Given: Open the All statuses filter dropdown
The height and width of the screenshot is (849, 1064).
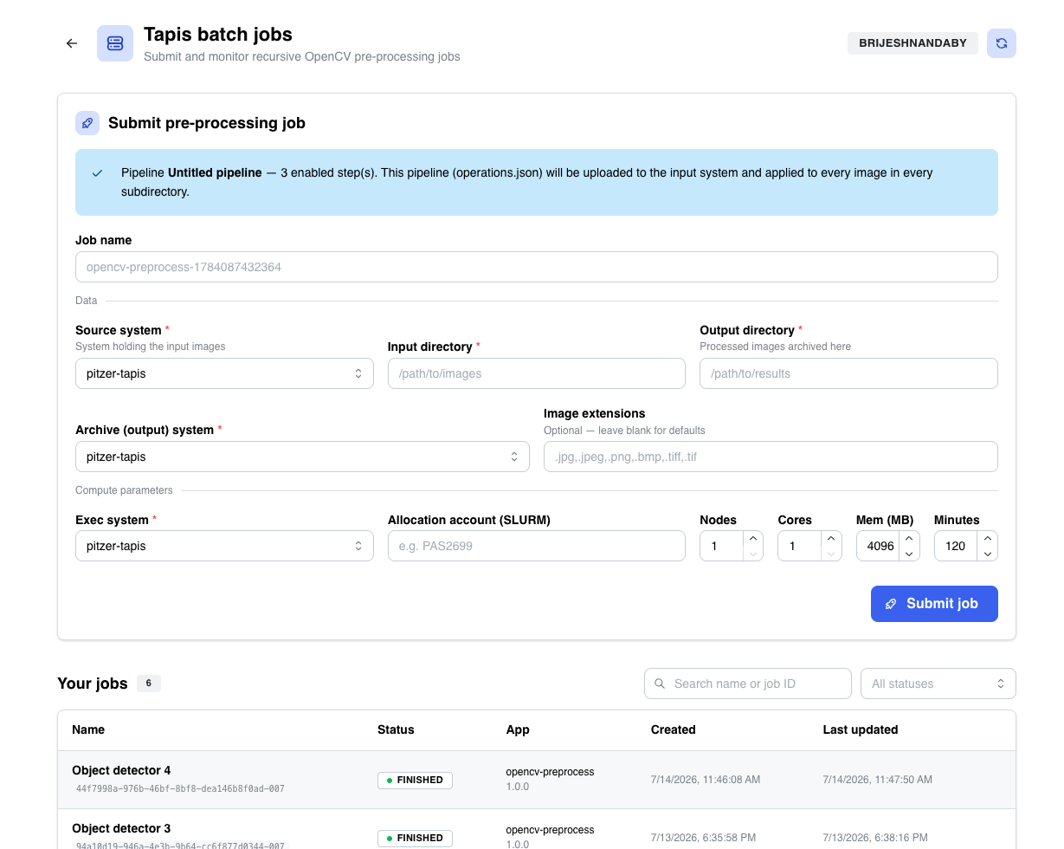Looking at the screenshot, I should pos(938,684).
